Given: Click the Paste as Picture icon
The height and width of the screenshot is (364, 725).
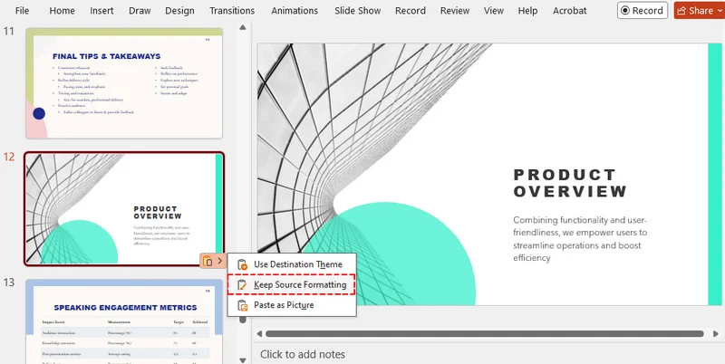Looking at the screenshot, I should (x=242, y=305).
